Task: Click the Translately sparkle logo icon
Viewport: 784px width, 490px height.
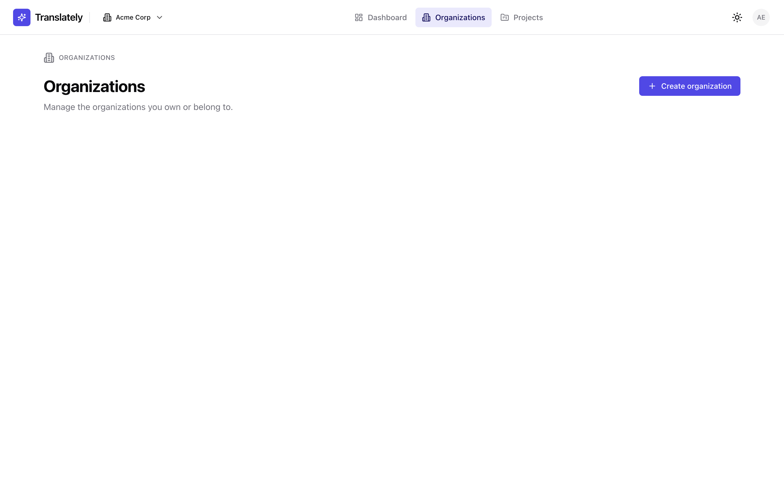Action: tap(22, 17)
